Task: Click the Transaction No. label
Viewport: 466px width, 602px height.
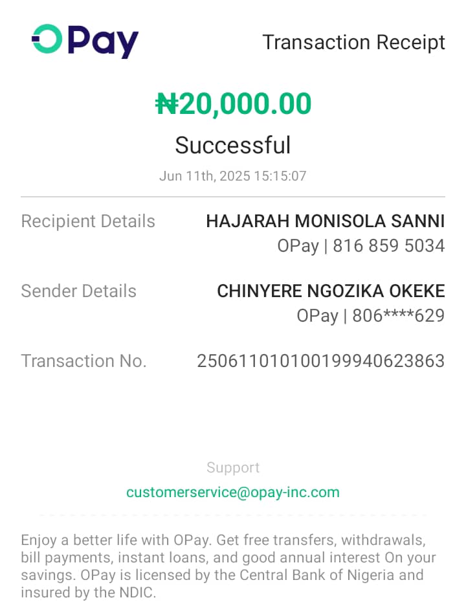Action: (83, 361)
